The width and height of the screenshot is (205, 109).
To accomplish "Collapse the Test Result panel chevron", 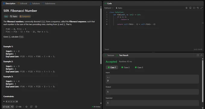I will (201, 55).
